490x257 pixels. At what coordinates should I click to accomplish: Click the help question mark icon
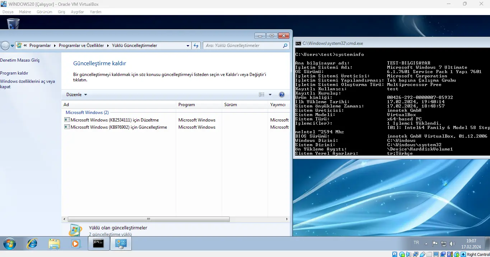[x=282, y=95]
